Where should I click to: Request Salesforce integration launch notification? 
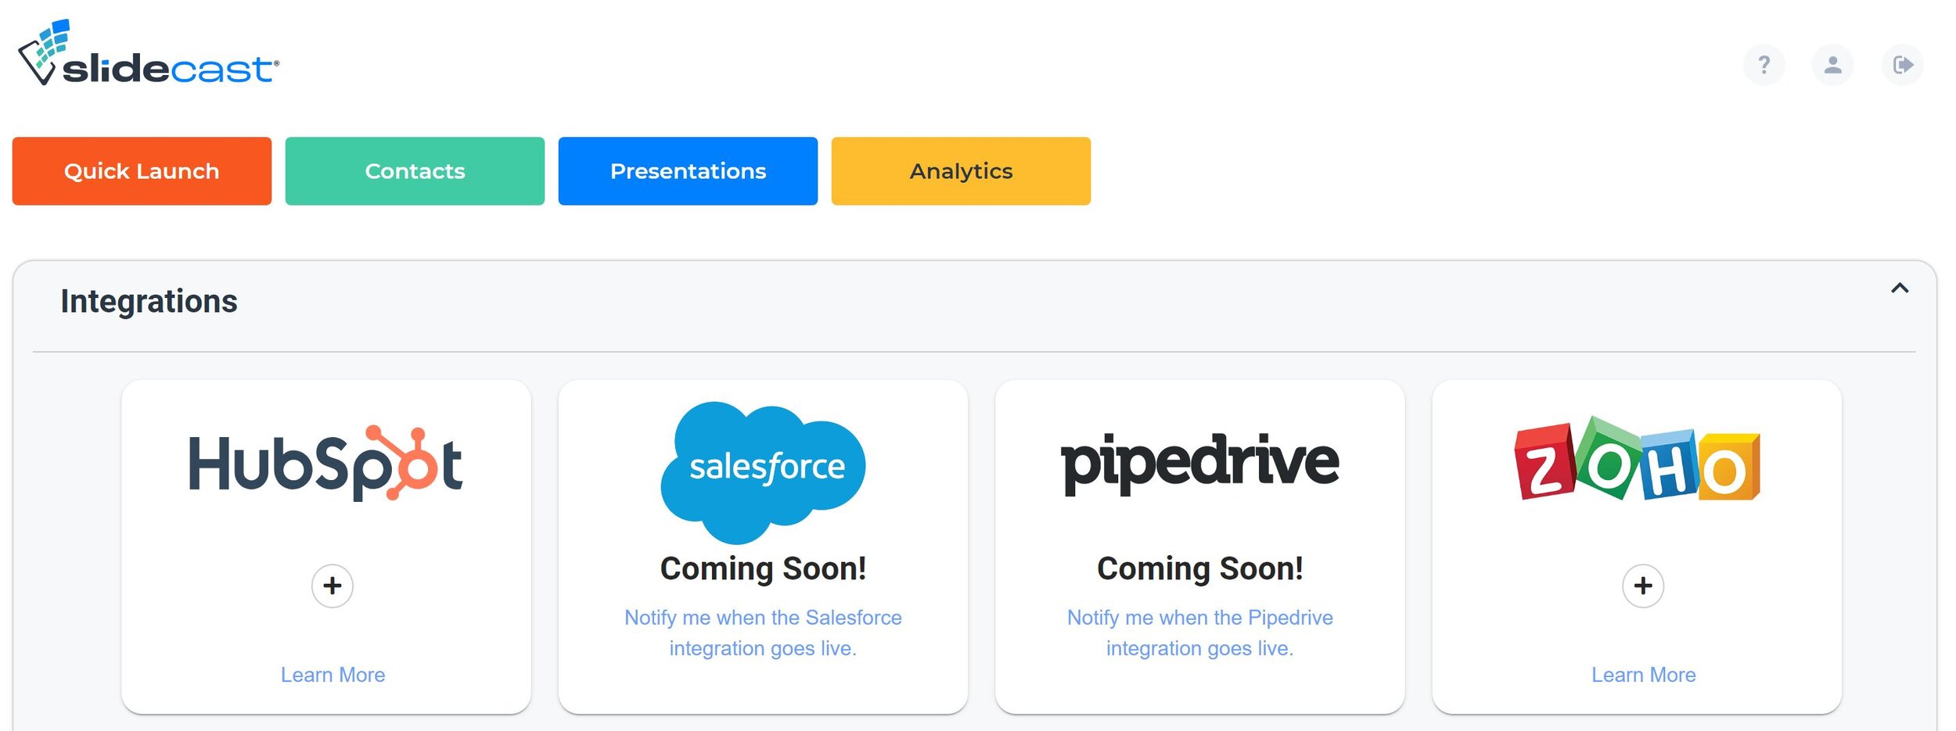point(763,632)
